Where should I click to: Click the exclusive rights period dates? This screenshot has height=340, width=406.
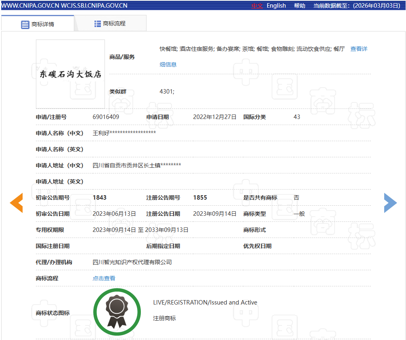[x=140, y=230]
